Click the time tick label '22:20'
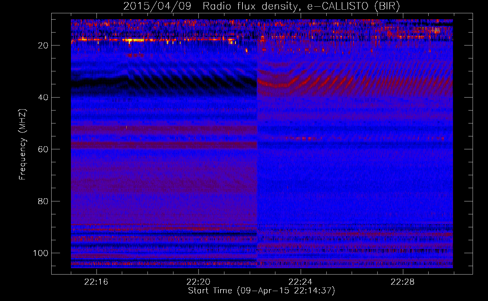The height and width of the screenshot is (301, 488). (x=198, y=282)
